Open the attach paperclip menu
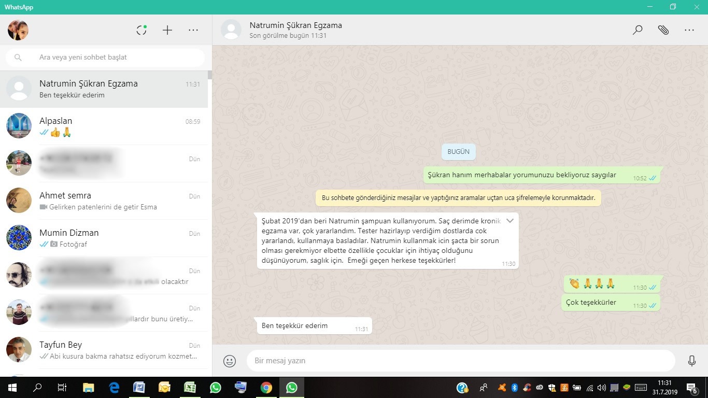Viewport: 708px width, 398px height. [663, 30]
